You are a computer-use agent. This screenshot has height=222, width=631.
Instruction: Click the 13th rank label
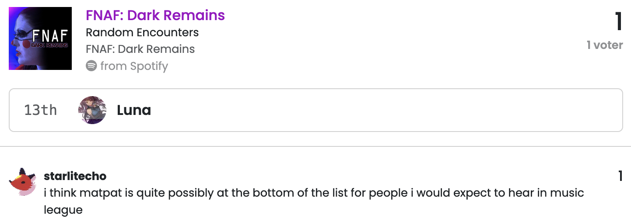pos(41,110)
